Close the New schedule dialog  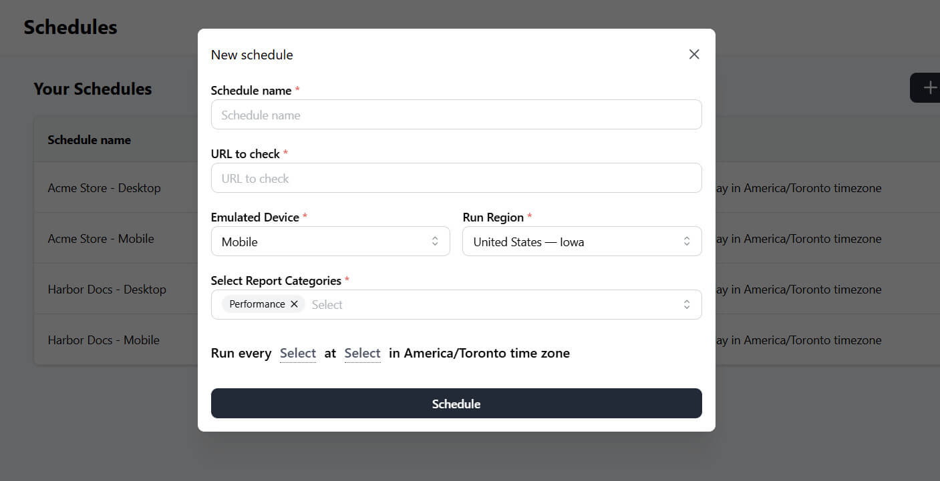pos(694,54)
